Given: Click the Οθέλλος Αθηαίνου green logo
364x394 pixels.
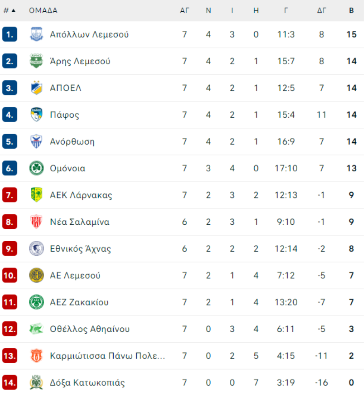Looking at the screenshot, I should (x=36, y=329).
